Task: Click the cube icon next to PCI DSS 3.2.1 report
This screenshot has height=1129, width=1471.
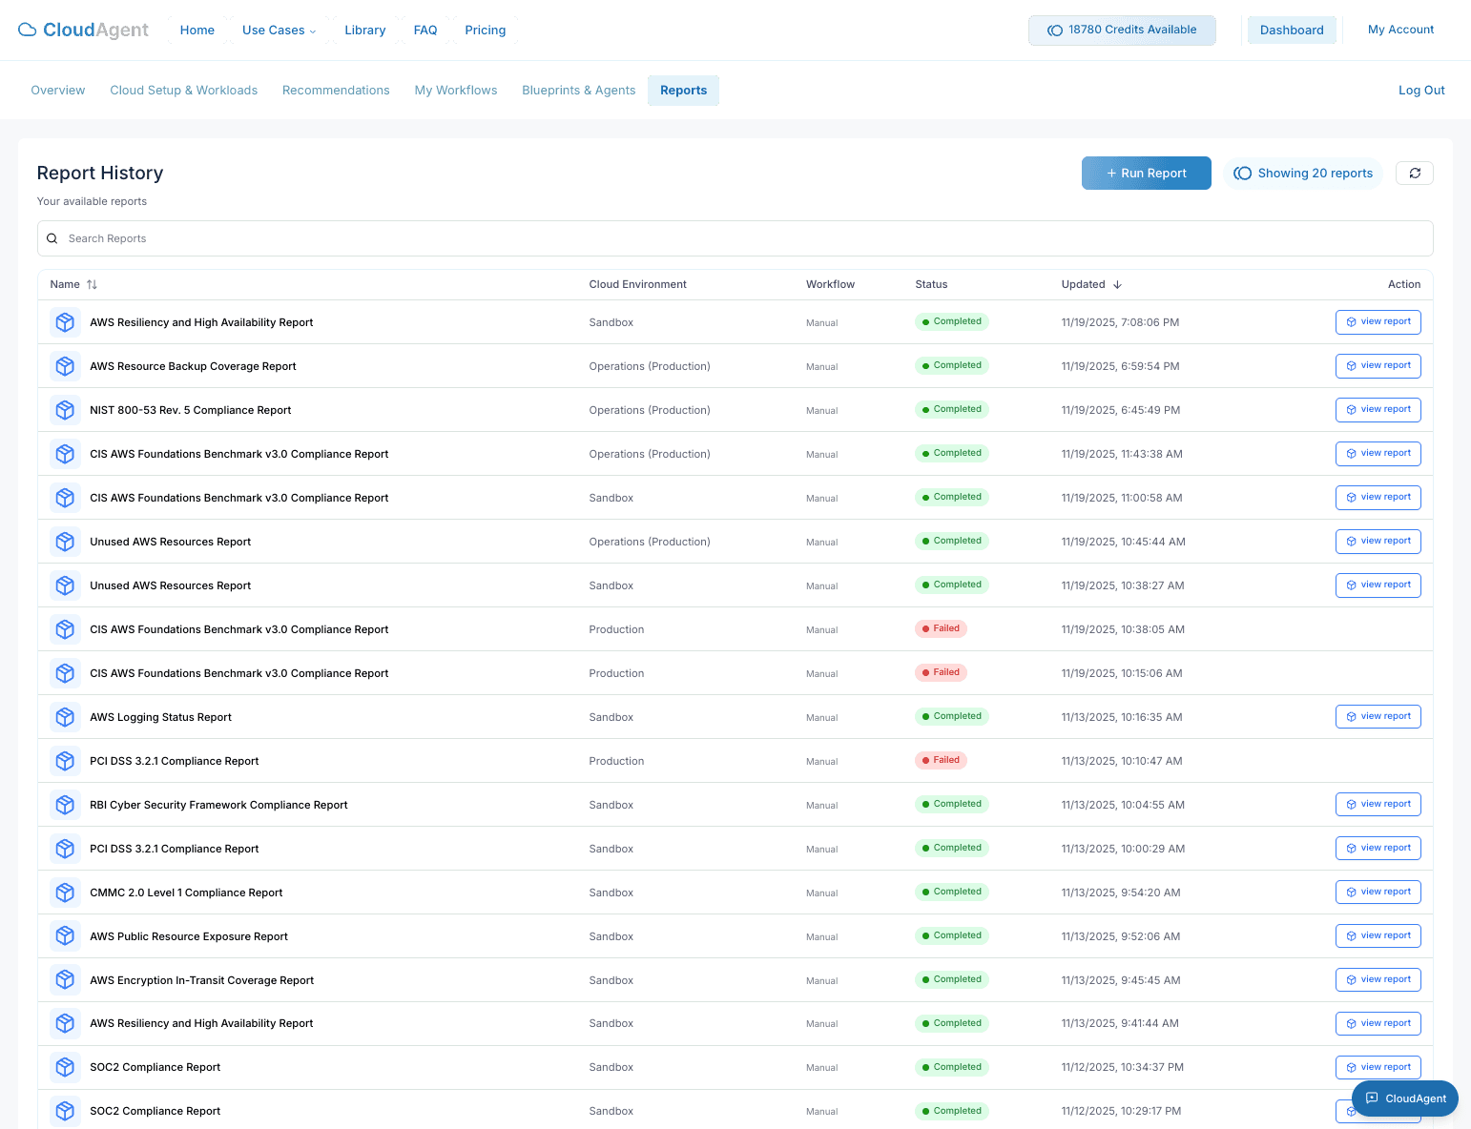Action: [x=65, y=760]
